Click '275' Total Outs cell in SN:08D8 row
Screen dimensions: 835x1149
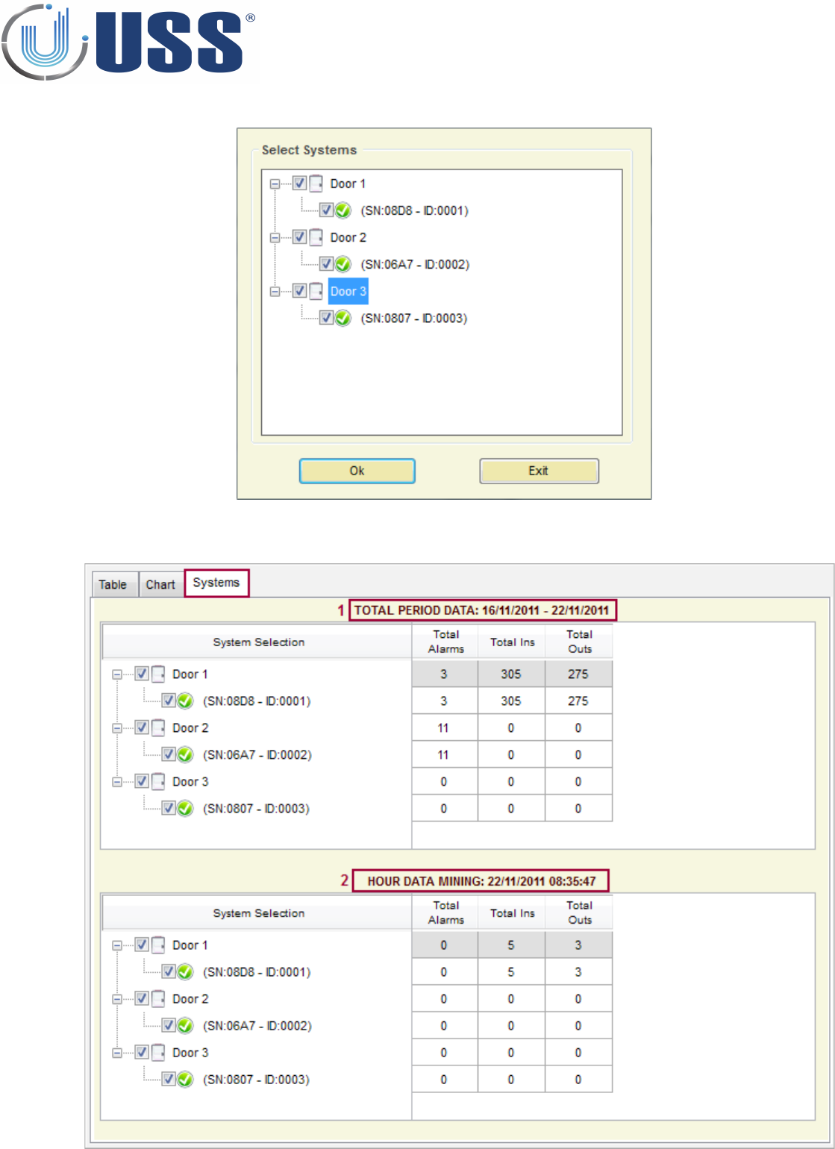coord(579,701)
